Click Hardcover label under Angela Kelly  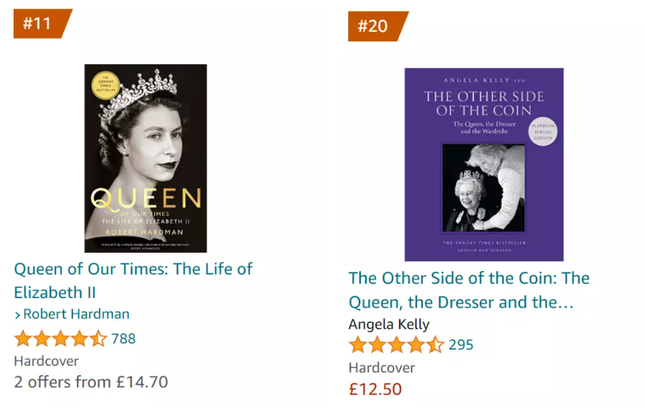point(381,368)
